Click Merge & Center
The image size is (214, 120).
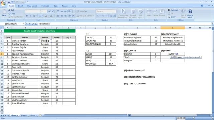tap(85, 16)
